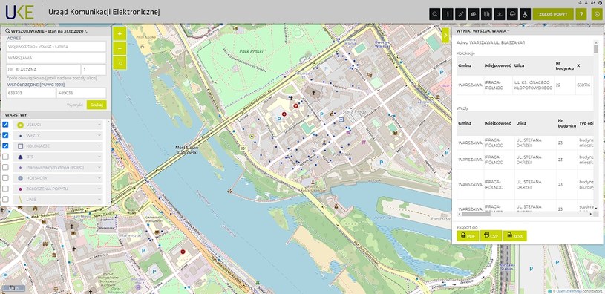
Task: Export results to XLSX
Action: [x=514, y=236]
